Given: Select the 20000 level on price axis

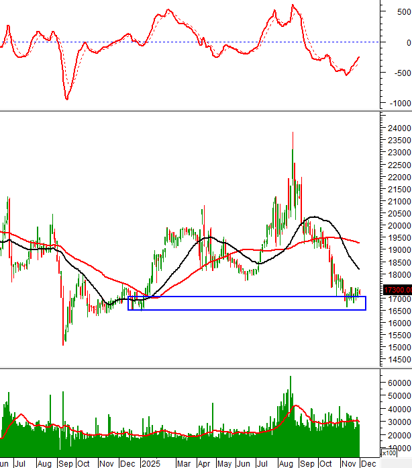Looking at the screenshot, I should click(397, 225).
